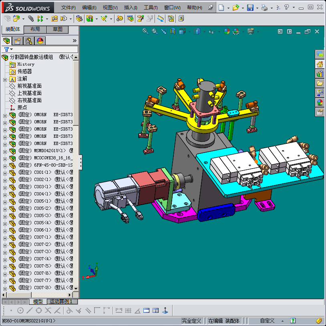This screenshot has height=326, width=326.
Task: Open the 视图(V) menu
Action: click(x=110, y=8)
